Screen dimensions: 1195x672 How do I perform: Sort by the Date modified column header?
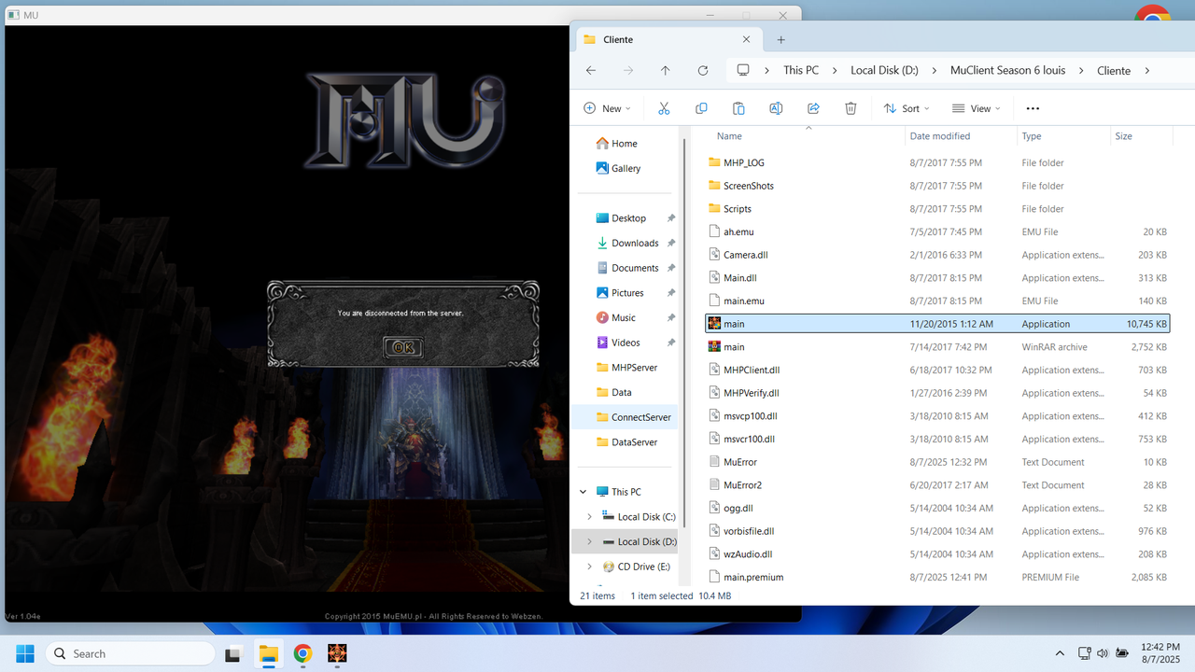[940, 136]
